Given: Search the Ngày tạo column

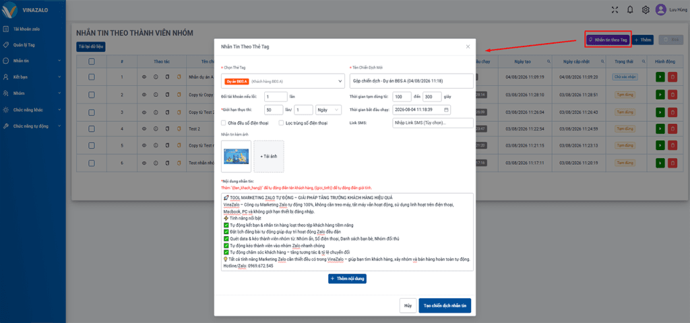Looking at the screenshot, I should pyautogui.click(x=548, y=61).
